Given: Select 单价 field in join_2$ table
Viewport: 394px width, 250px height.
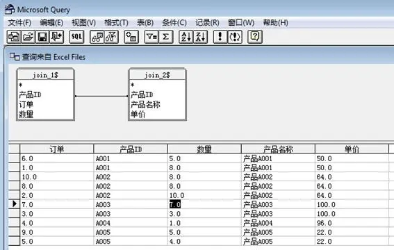Looking at the screenshot, I should (138, 114).
